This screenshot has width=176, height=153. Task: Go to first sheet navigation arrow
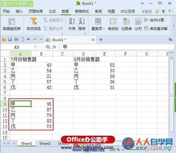point(4,143)
